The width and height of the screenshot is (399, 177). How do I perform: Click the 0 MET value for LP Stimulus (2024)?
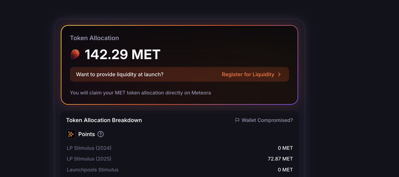pyautogui.click(x=285, y=148)
